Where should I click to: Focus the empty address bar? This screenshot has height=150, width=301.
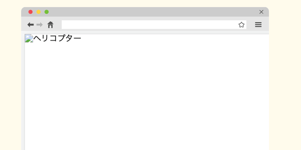tap(150, 25)
